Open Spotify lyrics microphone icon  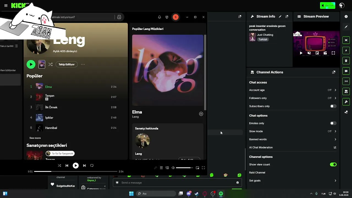click(155, 168)
